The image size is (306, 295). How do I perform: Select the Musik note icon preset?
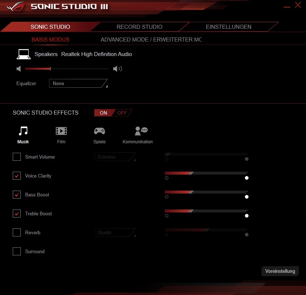pos(23,131)
